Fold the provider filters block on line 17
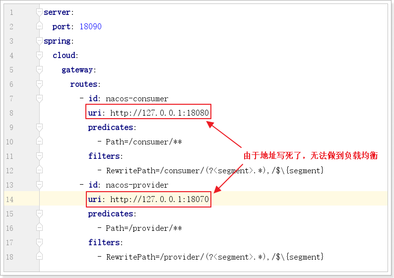The image size is (394, 278). point(39,242)
